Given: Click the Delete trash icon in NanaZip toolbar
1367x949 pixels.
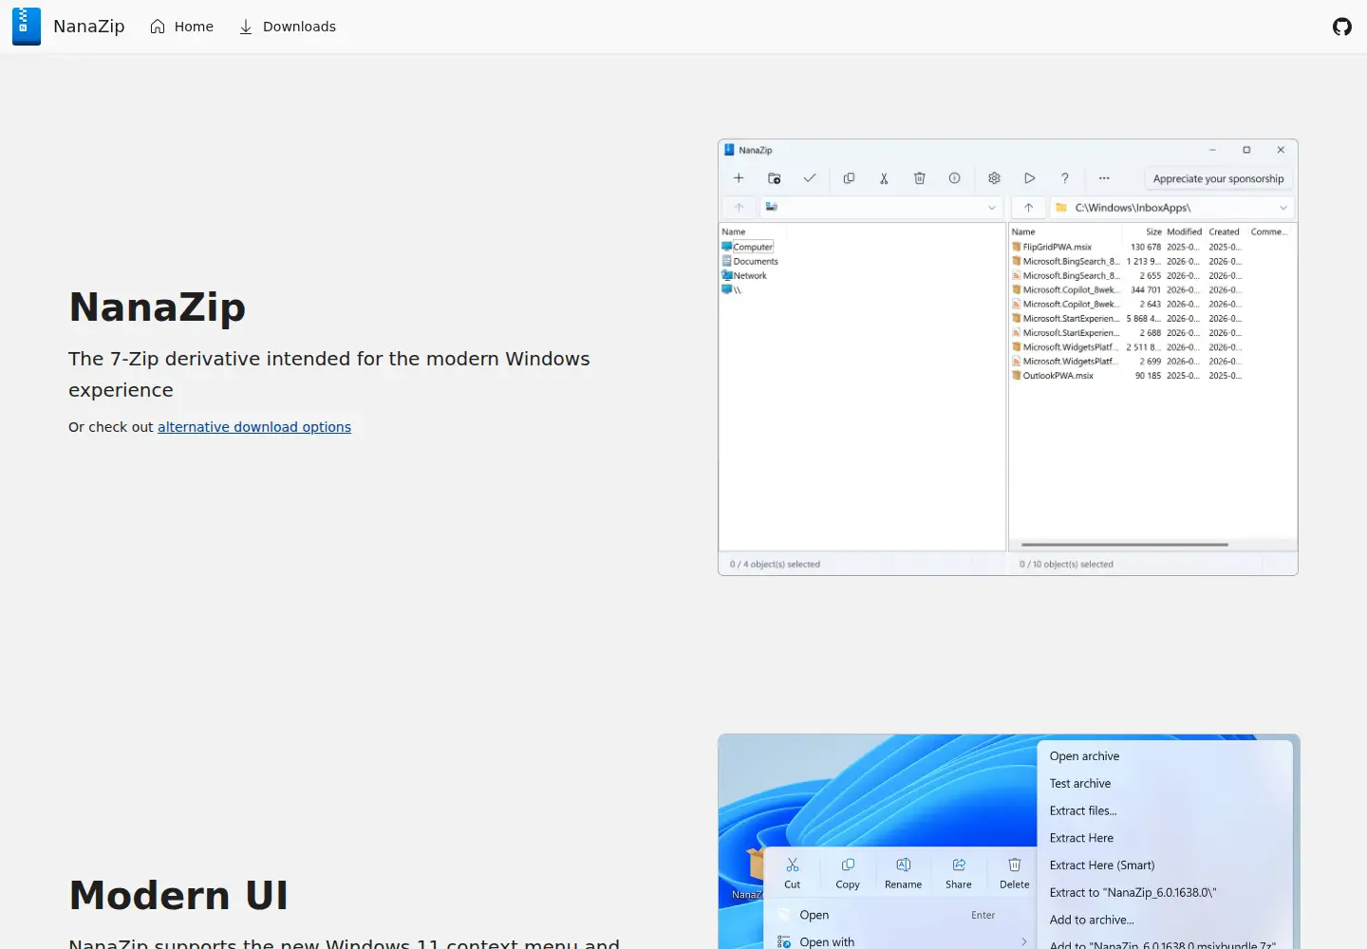Looking at the screenshot, I should coord(920,178).
